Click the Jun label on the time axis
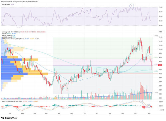The width and height of the screenshot is (166, 121). pyautogui.click(x=84, y=113)
